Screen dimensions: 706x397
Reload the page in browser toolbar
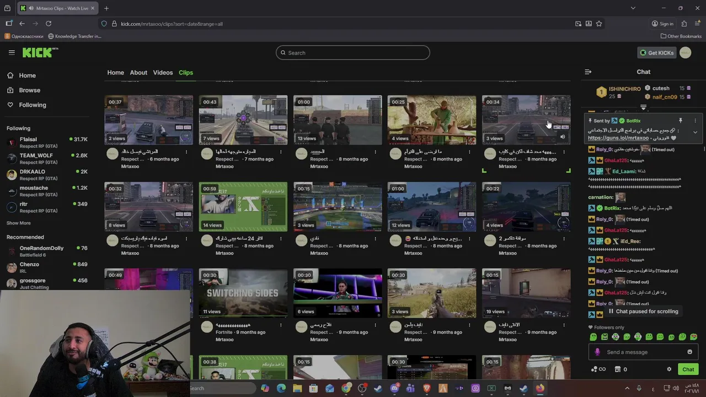(x=49, y=24)
